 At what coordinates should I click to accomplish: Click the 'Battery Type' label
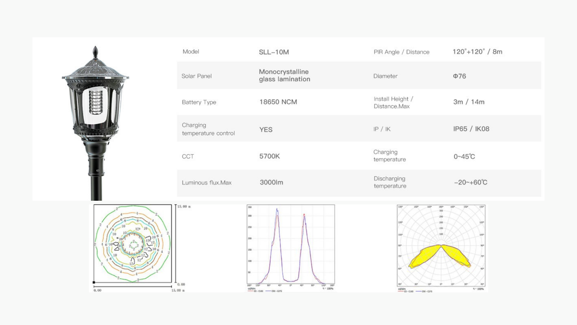tap(199, 102)
